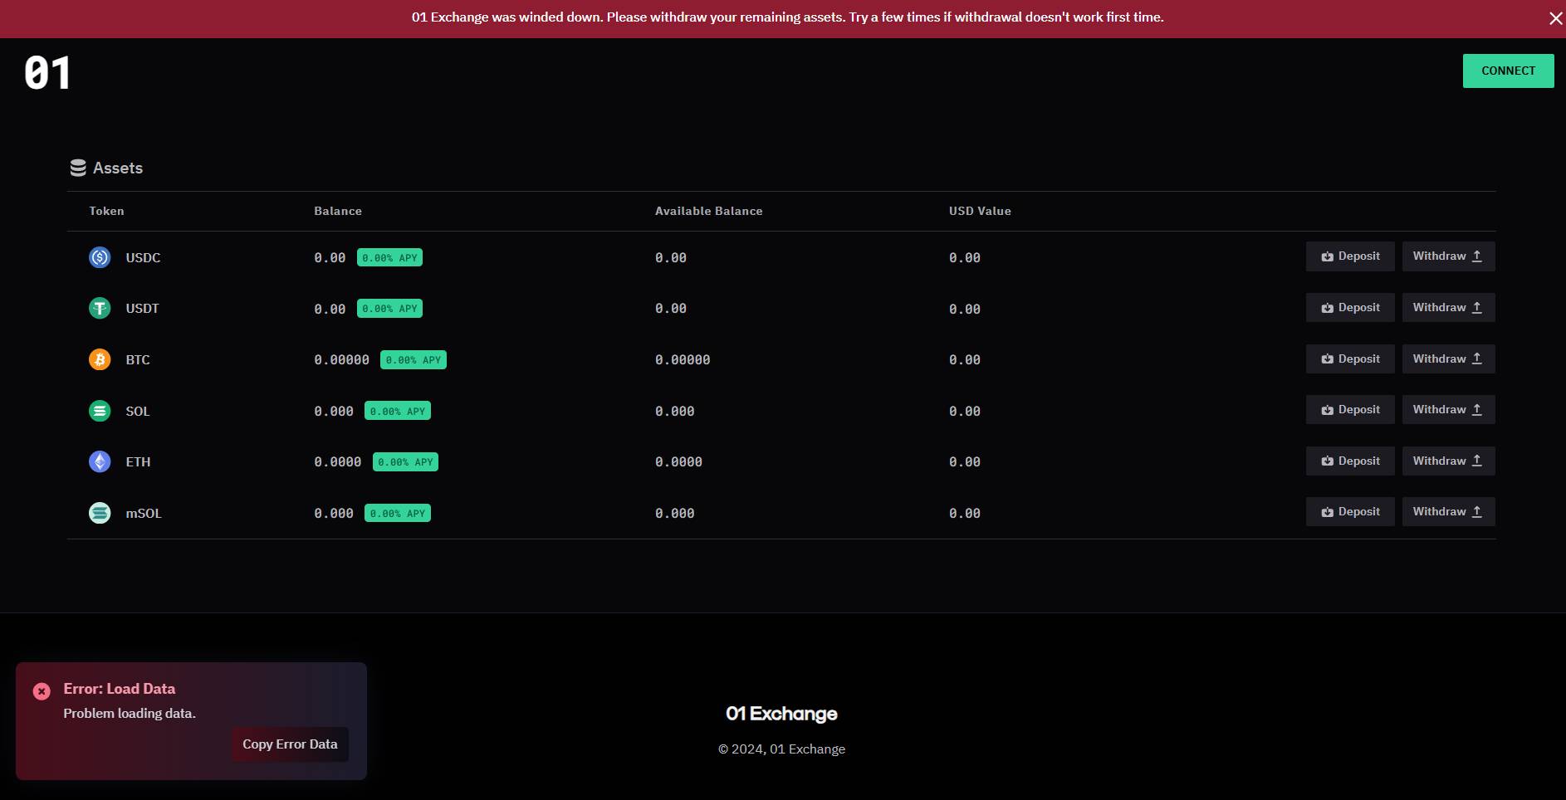1566x800 pixels.
Task: Deposit USDC
Action: 1350,256
